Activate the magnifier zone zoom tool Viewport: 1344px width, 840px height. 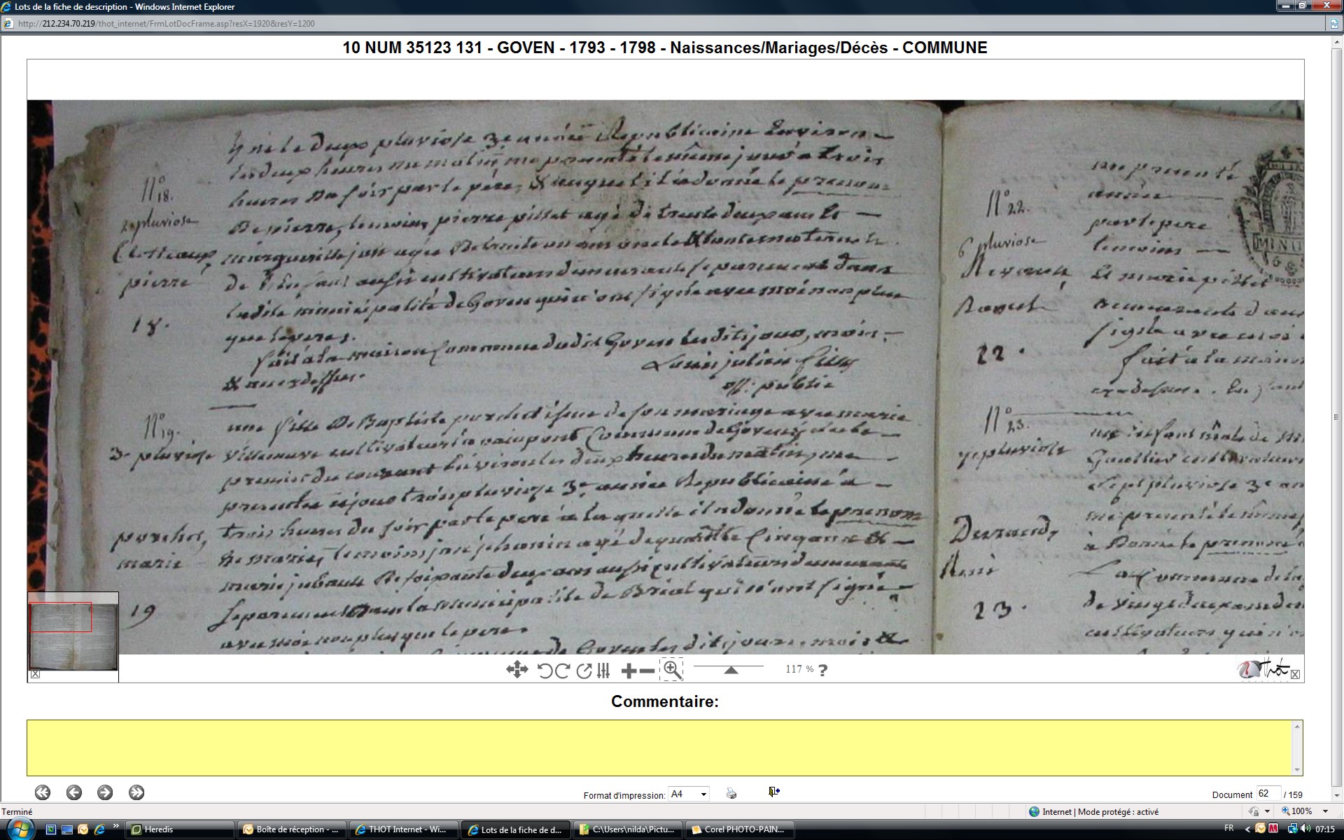(672, 670)
